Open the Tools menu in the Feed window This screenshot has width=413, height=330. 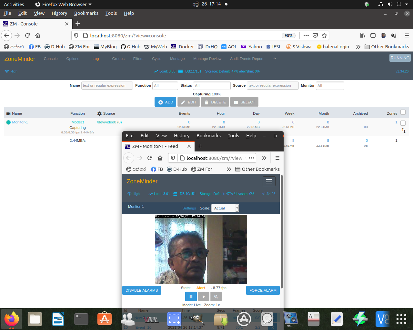tap(233, 136)
